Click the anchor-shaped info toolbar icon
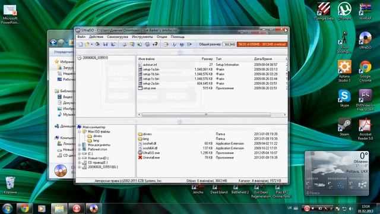The width and height of the screenshot is (380, 214). tap(174, 45)
